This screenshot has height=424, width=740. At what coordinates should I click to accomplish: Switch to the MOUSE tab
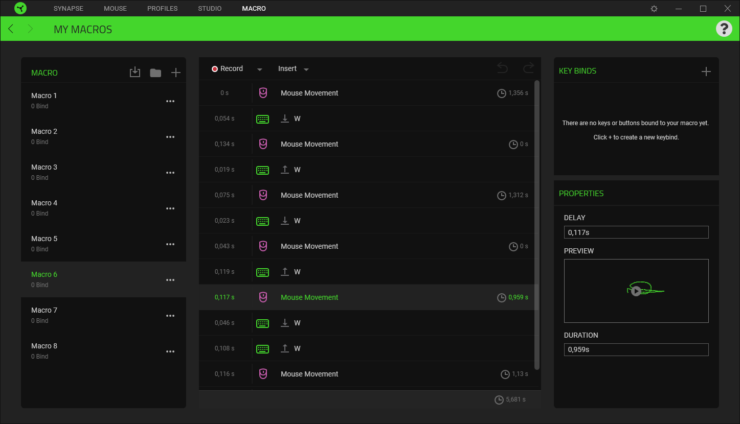pos(115,9)
